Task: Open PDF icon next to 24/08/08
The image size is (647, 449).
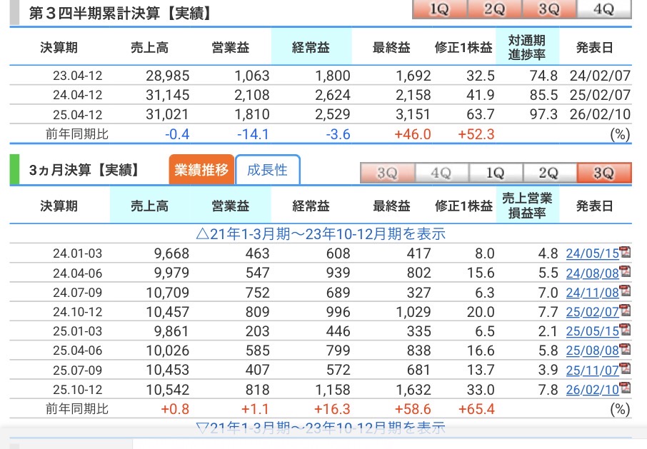Action: point(626,271)
